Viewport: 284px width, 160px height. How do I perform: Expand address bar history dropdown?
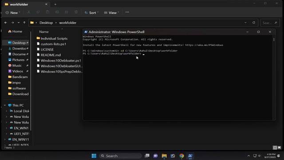245,23
